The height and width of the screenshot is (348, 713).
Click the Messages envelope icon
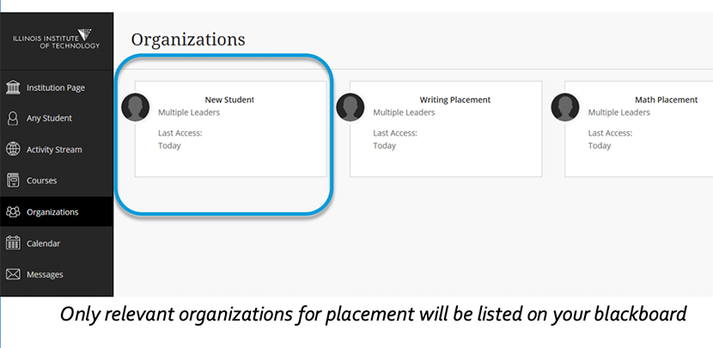[x=13, y=274]
